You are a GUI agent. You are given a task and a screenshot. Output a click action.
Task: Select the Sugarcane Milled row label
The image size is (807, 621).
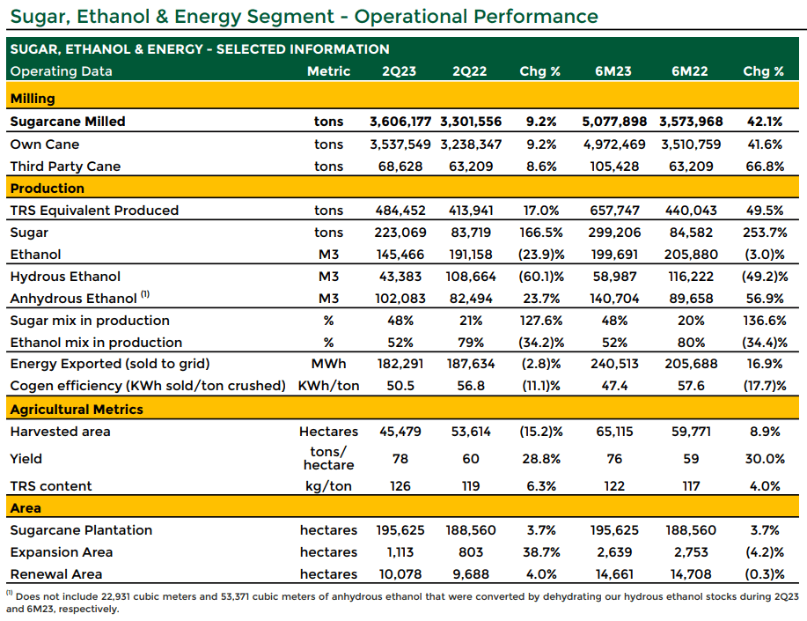(68, 121)
